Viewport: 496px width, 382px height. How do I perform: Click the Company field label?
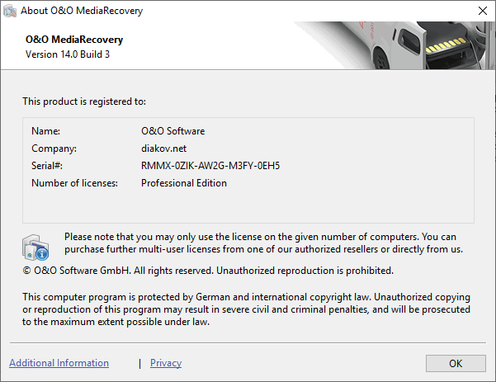54,149
